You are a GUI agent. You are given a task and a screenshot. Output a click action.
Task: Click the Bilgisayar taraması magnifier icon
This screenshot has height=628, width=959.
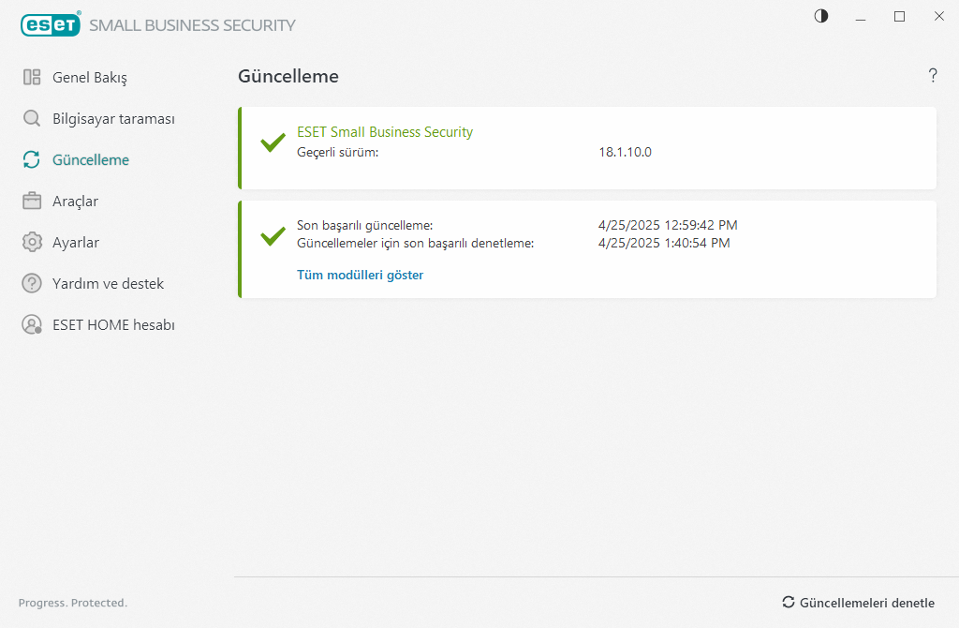point(32,119)
